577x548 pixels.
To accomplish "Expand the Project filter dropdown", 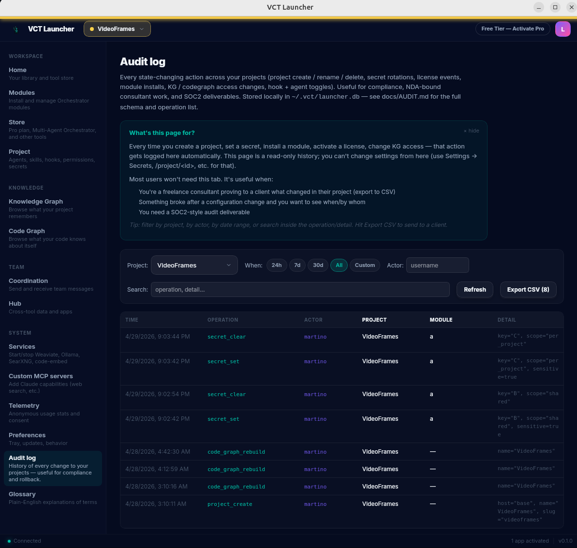I will tap(194, 265).
